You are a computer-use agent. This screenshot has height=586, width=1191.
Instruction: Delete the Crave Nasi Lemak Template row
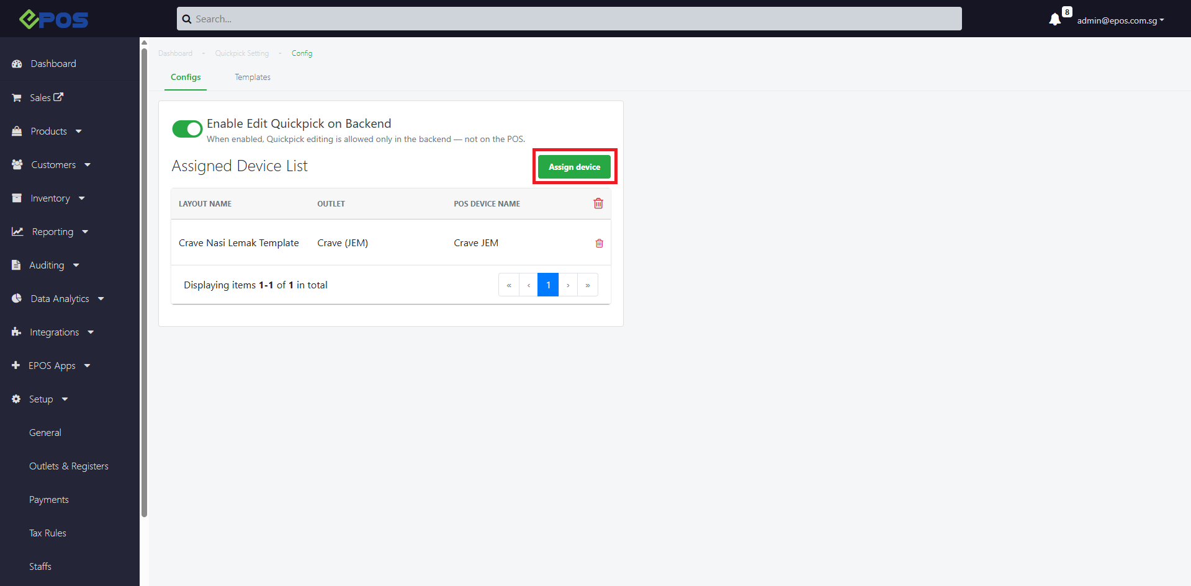(x=599, y=243)
